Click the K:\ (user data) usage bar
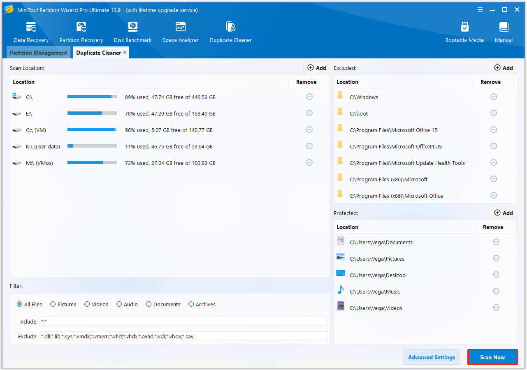527x370 pixels. coord(92,146)
